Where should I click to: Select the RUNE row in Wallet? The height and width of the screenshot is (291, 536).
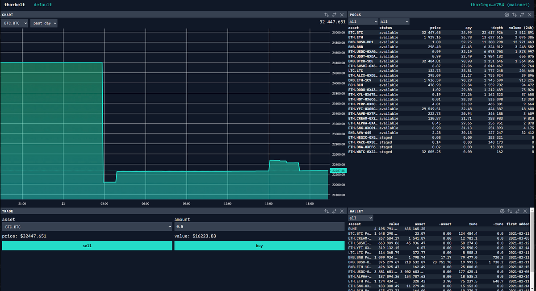(x=439, y=229)
